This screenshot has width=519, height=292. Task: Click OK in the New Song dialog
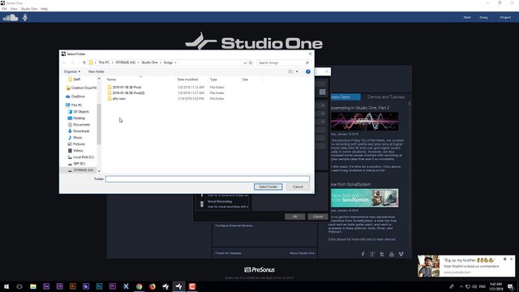[x=294, y=217]
